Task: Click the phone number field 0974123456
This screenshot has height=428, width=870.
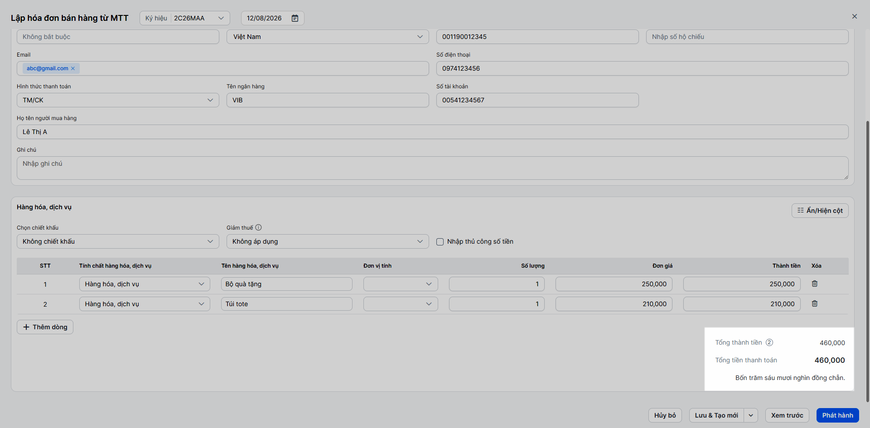Action: [x=643, y=68]
